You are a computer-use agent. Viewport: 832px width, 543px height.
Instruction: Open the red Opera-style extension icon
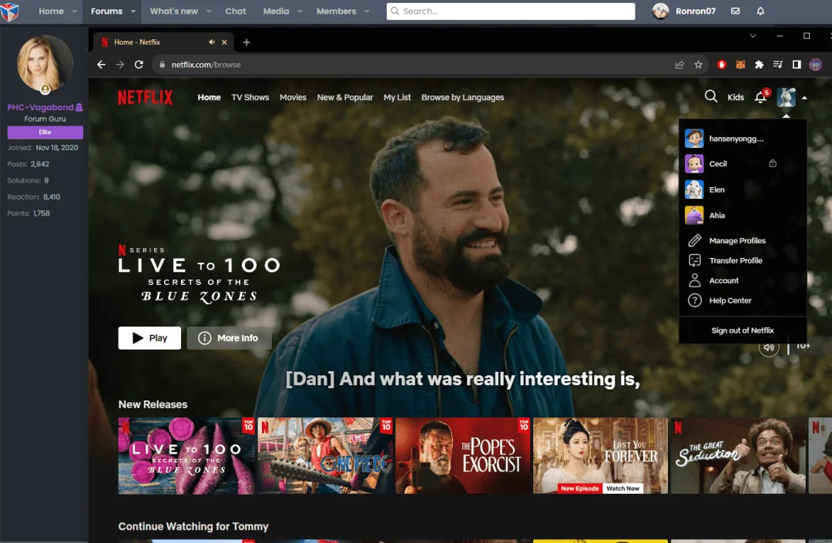coord(722,65)
